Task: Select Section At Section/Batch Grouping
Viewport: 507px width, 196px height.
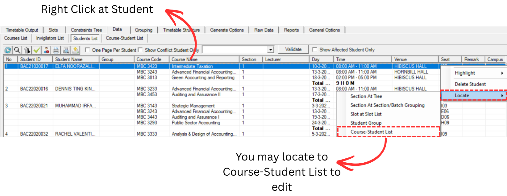Action: (x=387, y=105)
